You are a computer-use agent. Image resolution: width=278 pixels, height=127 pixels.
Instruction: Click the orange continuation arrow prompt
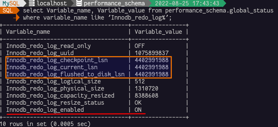pos(16,18)
